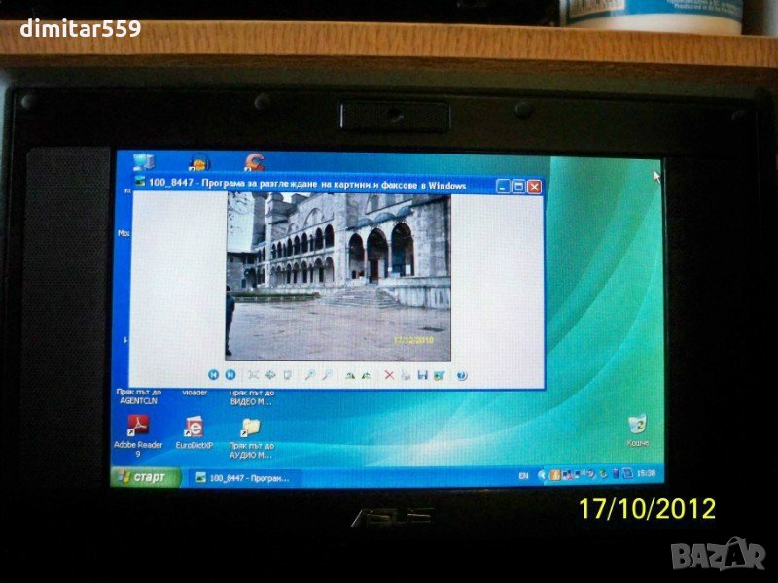The height and width of the screenshot is (583, 778).
Task: Click the Best Fit toolbar icon
Action: pos(254,374)
